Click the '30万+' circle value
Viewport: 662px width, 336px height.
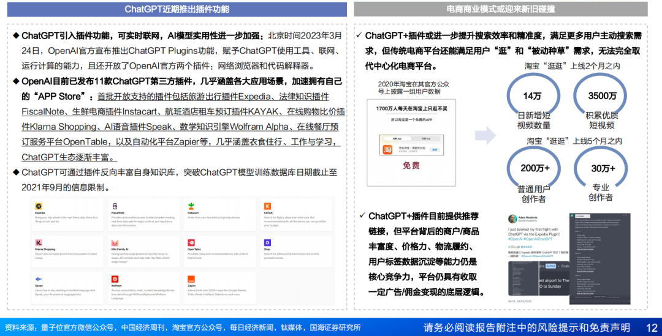click(603, 169)
